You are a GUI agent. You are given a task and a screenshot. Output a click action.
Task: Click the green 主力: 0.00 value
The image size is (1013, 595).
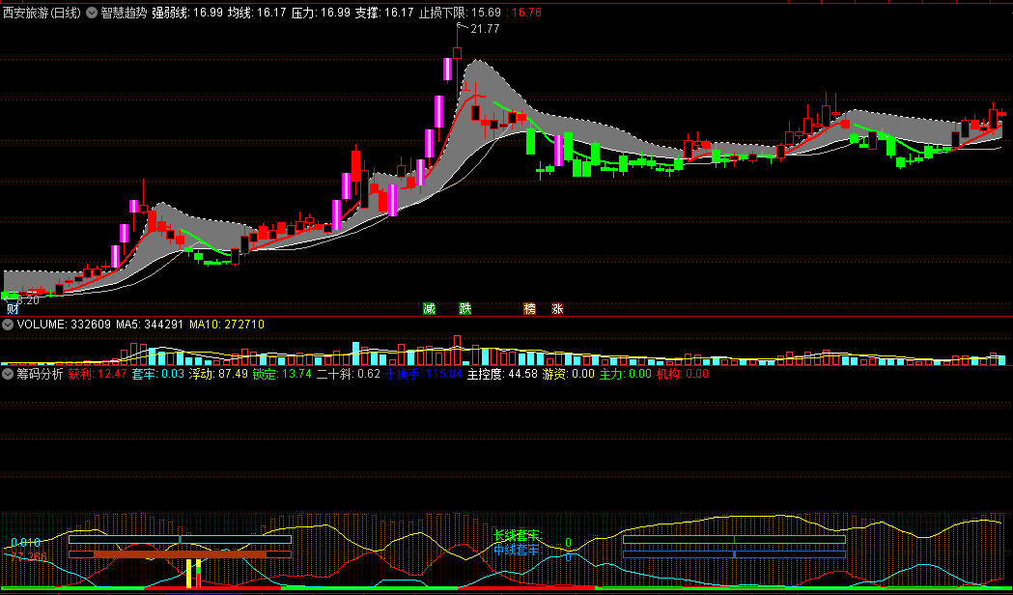click(626, 374)
